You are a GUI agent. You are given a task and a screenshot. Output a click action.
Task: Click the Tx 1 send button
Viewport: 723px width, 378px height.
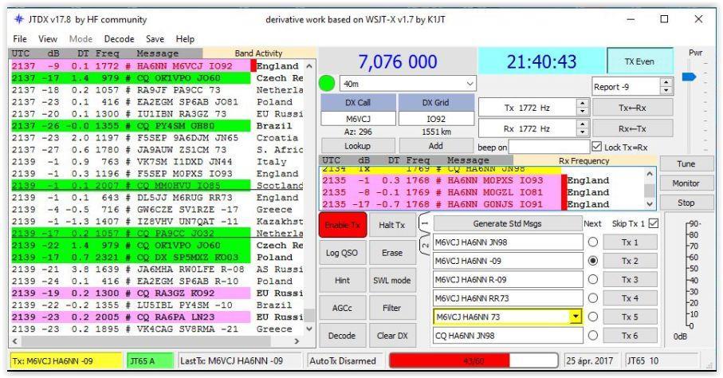pyautogui.click(x=630, y=242)
